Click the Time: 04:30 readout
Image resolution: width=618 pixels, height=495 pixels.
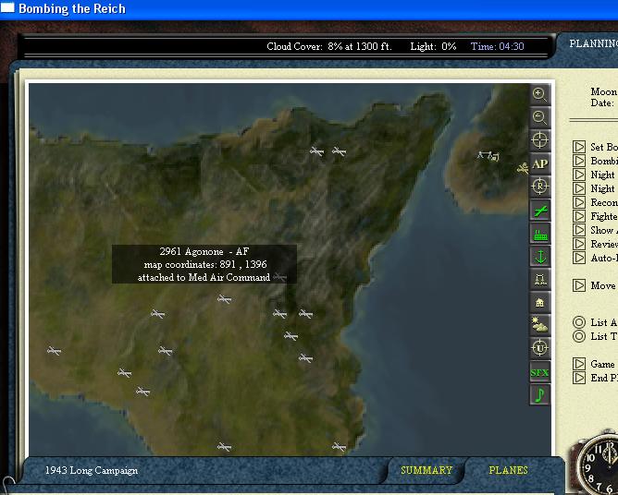pos(498,46)
